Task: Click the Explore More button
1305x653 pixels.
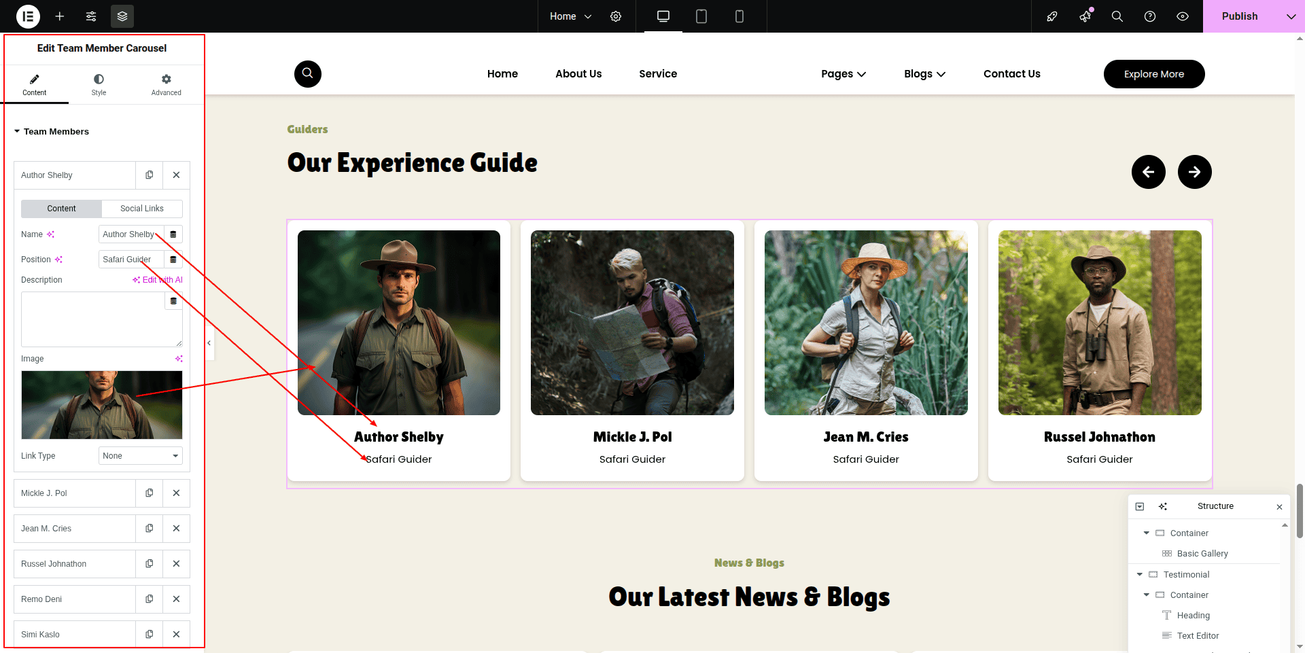Action: click(1153, 74)
